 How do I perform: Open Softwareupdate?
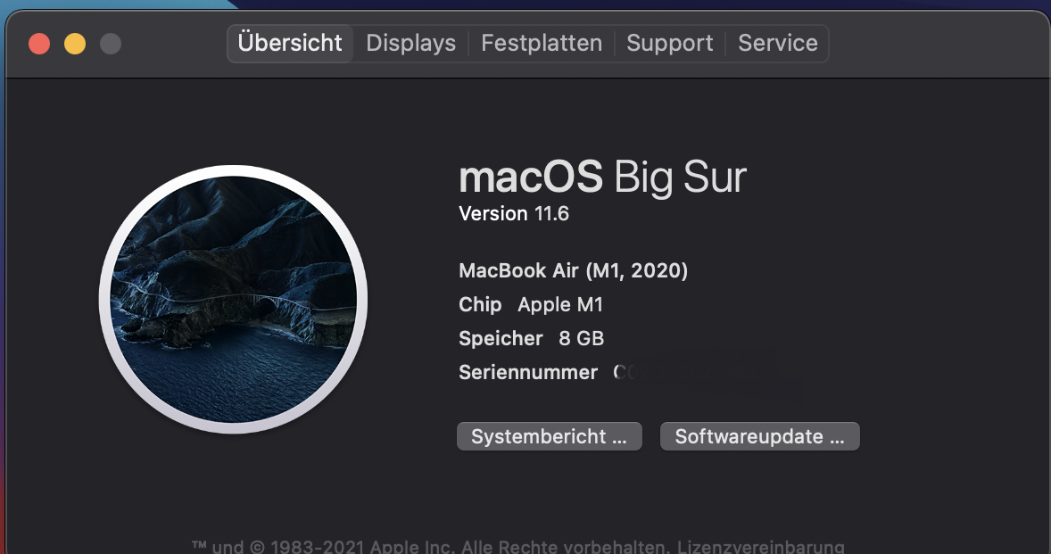click(x=759, y=436)
